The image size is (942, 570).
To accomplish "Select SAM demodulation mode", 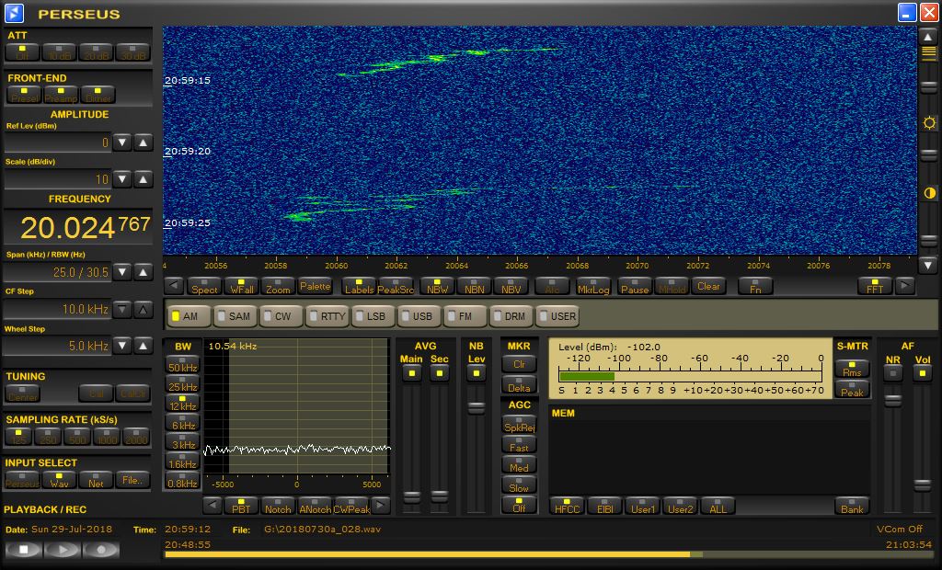I will (x=235, y=316).
